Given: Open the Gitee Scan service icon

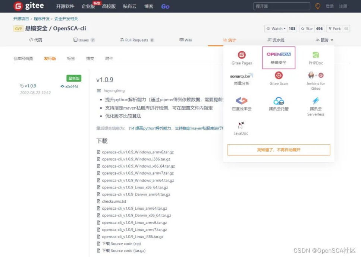Looking at the screenshot, I should [279, 75].
